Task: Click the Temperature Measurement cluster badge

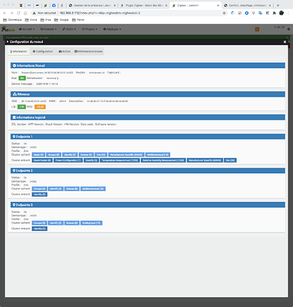Action: 120,160
